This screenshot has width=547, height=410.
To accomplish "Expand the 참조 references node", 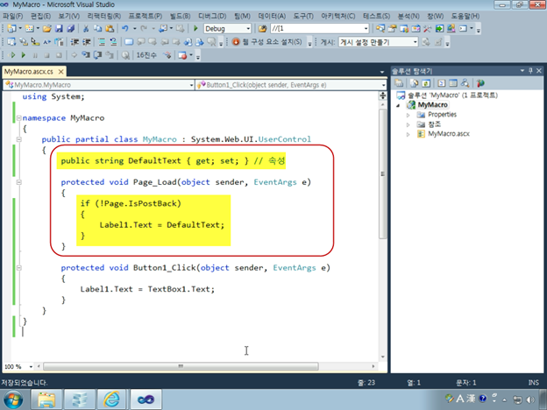I will coord(408,124).
